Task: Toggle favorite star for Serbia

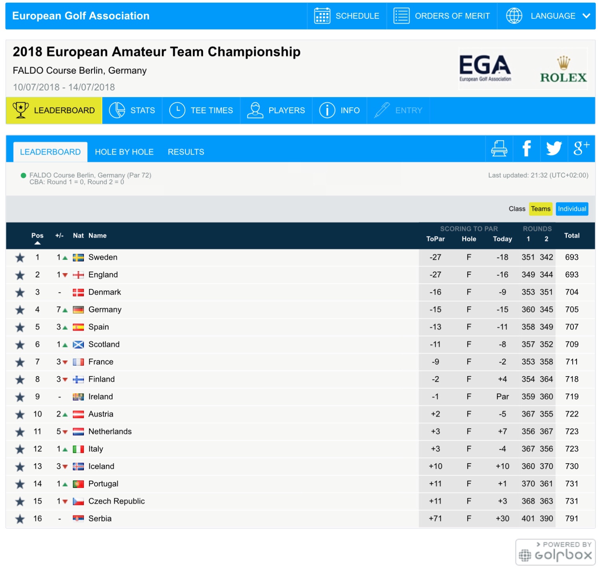Action: pos(20,519)
